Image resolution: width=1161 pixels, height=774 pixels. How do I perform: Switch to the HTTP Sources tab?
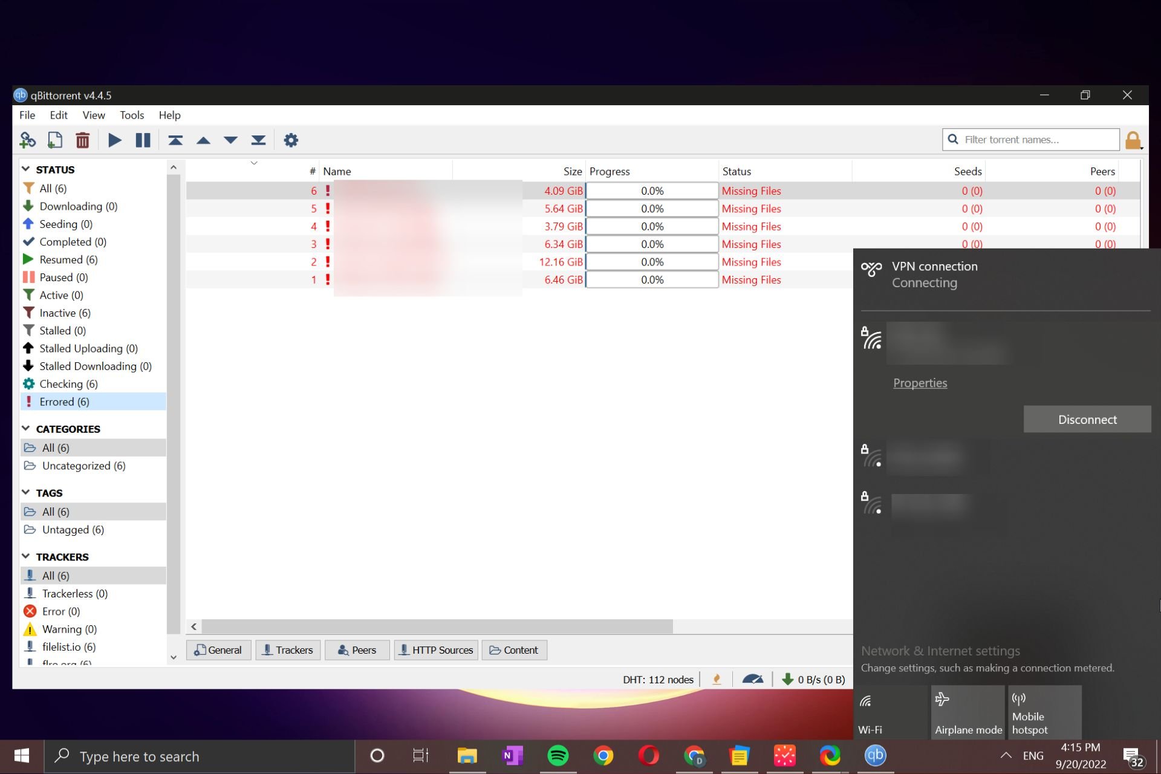click(x=436, y=650)
